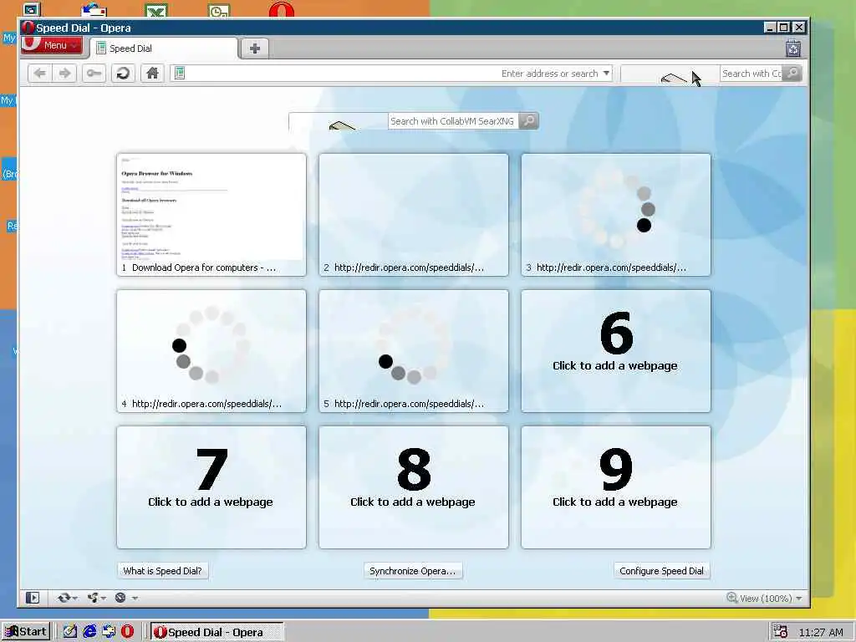The image size is (856, 642).
Task: Click the Opera Unite status bar icon
Action: click(x=93, y=598)
